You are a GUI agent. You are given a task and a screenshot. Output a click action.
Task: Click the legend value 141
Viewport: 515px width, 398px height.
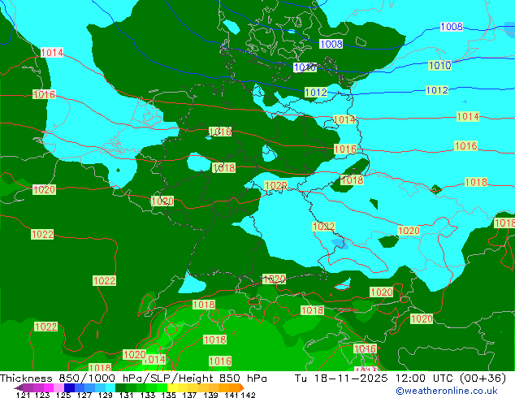232,395
